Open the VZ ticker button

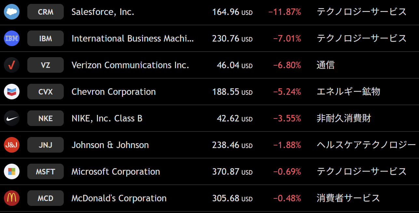pos(46,65)
